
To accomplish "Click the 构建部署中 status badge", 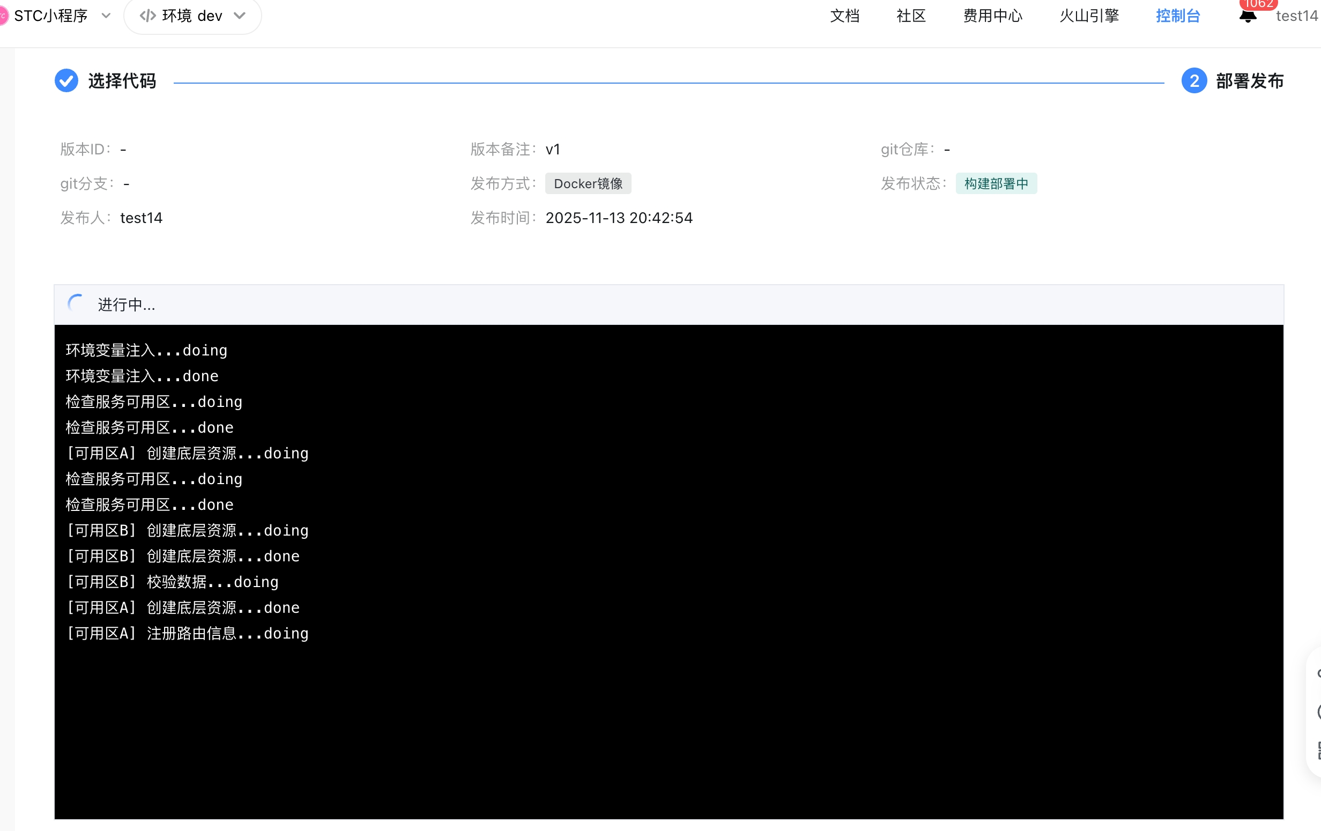I will [x=996, y=183].
